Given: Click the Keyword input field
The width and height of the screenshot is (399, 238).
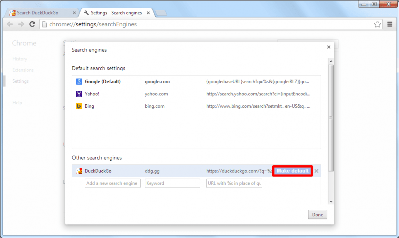Looking at the screenshot, I should click(x=173, y=183).
